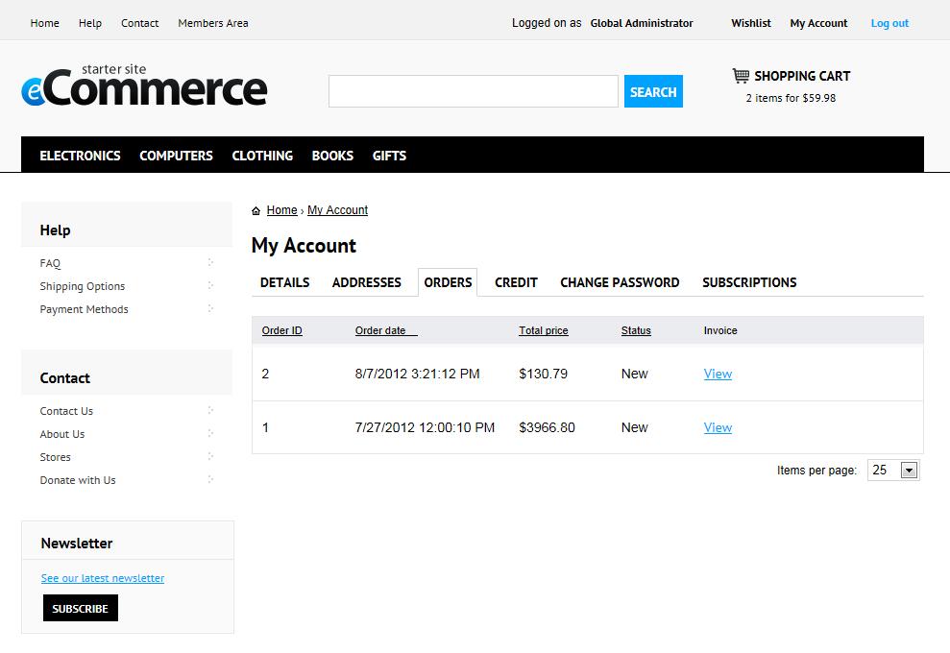Viewport: 950px width, 653px height.
Task: Click the arrow bullet next to FAQ
Action: pos(210,262)
